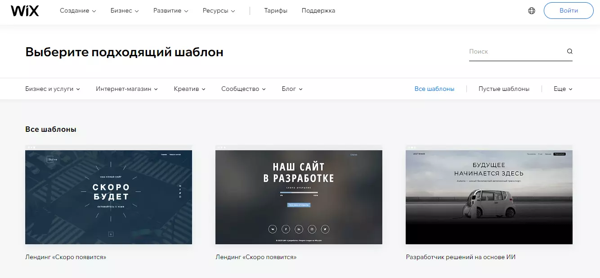Click the Войти button
Image resolution: width=600 pixels, height=278 pixels.
[569, 11]
